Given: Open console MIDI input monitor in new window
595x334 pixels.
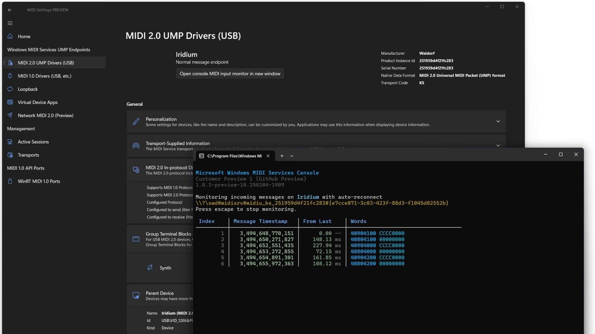Looking at the screenshot, I should click(230, 74).
